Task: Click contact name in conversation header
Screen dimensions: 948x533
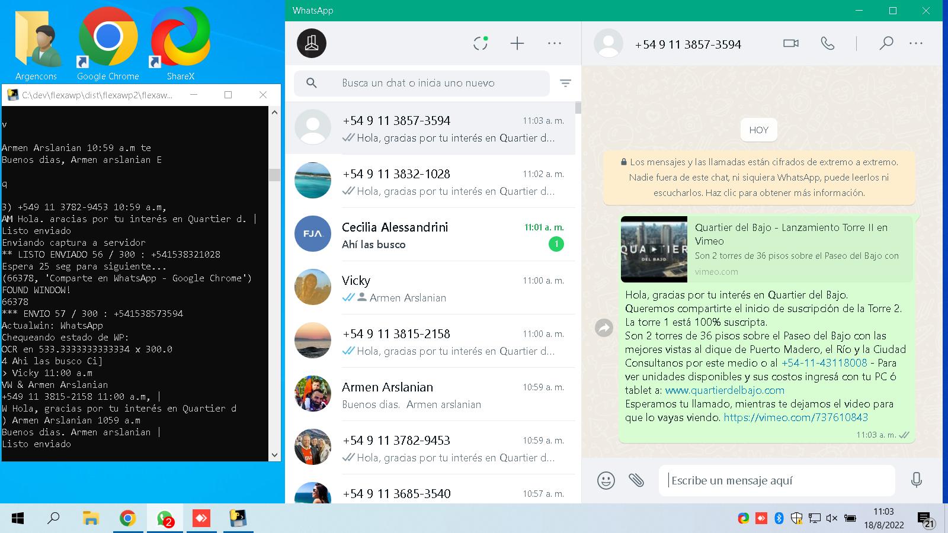Action: [x=688, y=44]
